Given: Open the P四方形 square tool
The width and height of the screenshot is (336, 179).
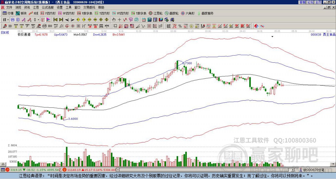Looking at the screenshot, I should tap(48, 13).
